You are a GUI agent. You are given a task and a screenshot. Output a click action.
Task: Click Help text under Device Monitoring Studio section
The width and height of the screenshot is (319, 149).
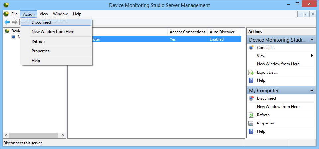pyautogui.click(x=261, y=80)
